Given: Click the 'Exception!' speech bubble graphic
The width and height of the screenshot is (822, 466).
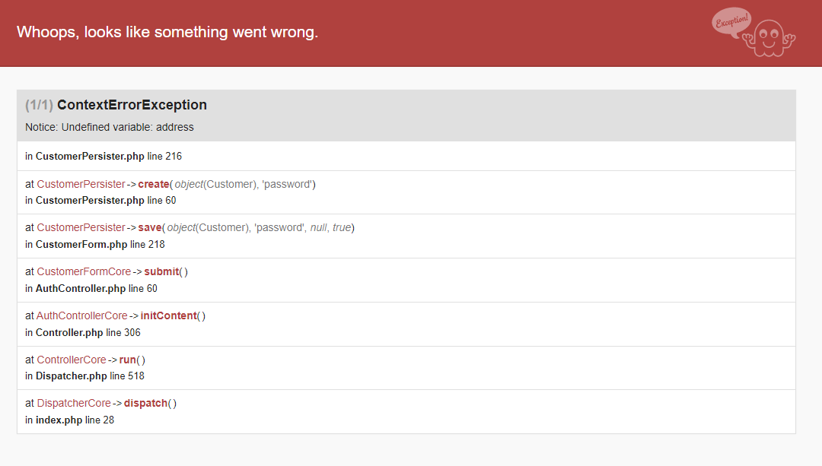Looking at the screenshot, I should coord(731,21).
